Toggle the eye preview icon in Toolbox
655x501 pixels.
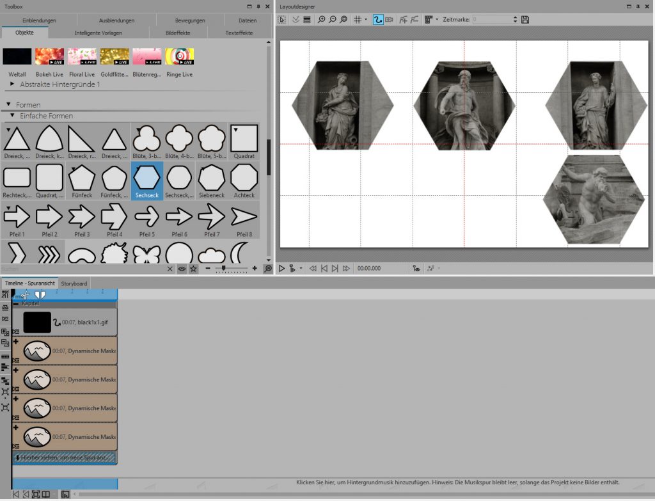(182, 269)
